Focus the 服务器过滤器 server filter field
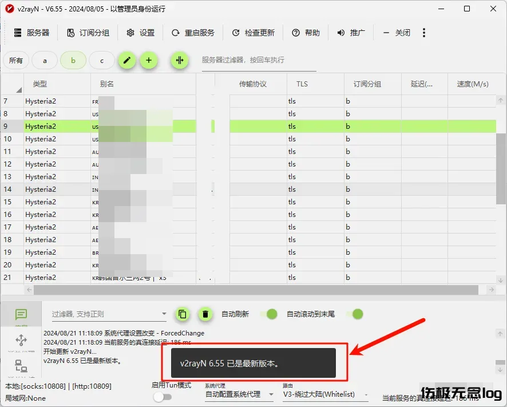507x407 pixels. point(259,60)
